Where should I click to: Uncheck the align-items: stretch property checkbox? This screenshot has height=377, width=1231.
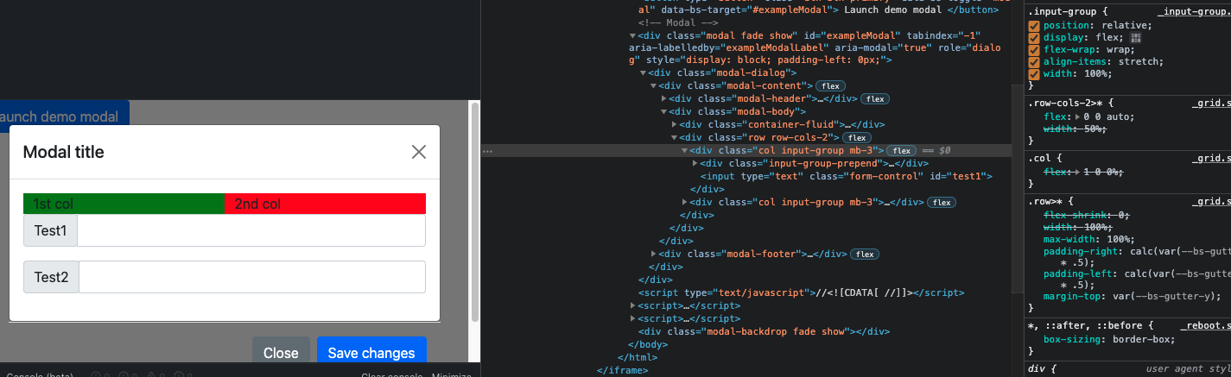pos(1034,62)
